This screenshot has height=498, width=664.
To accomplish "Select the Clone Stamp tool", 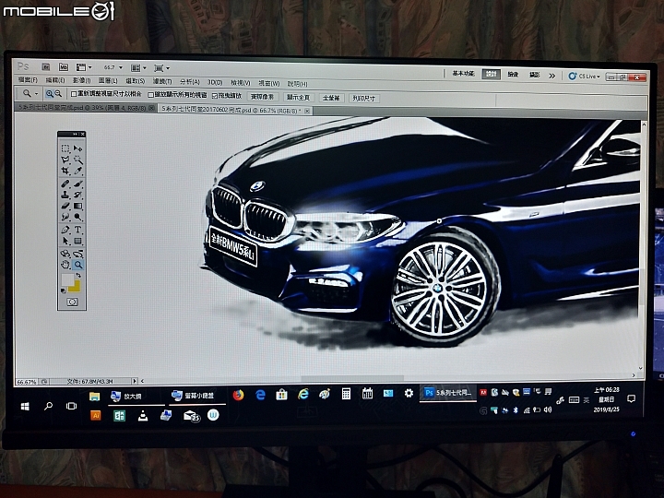I will (65, 196).
